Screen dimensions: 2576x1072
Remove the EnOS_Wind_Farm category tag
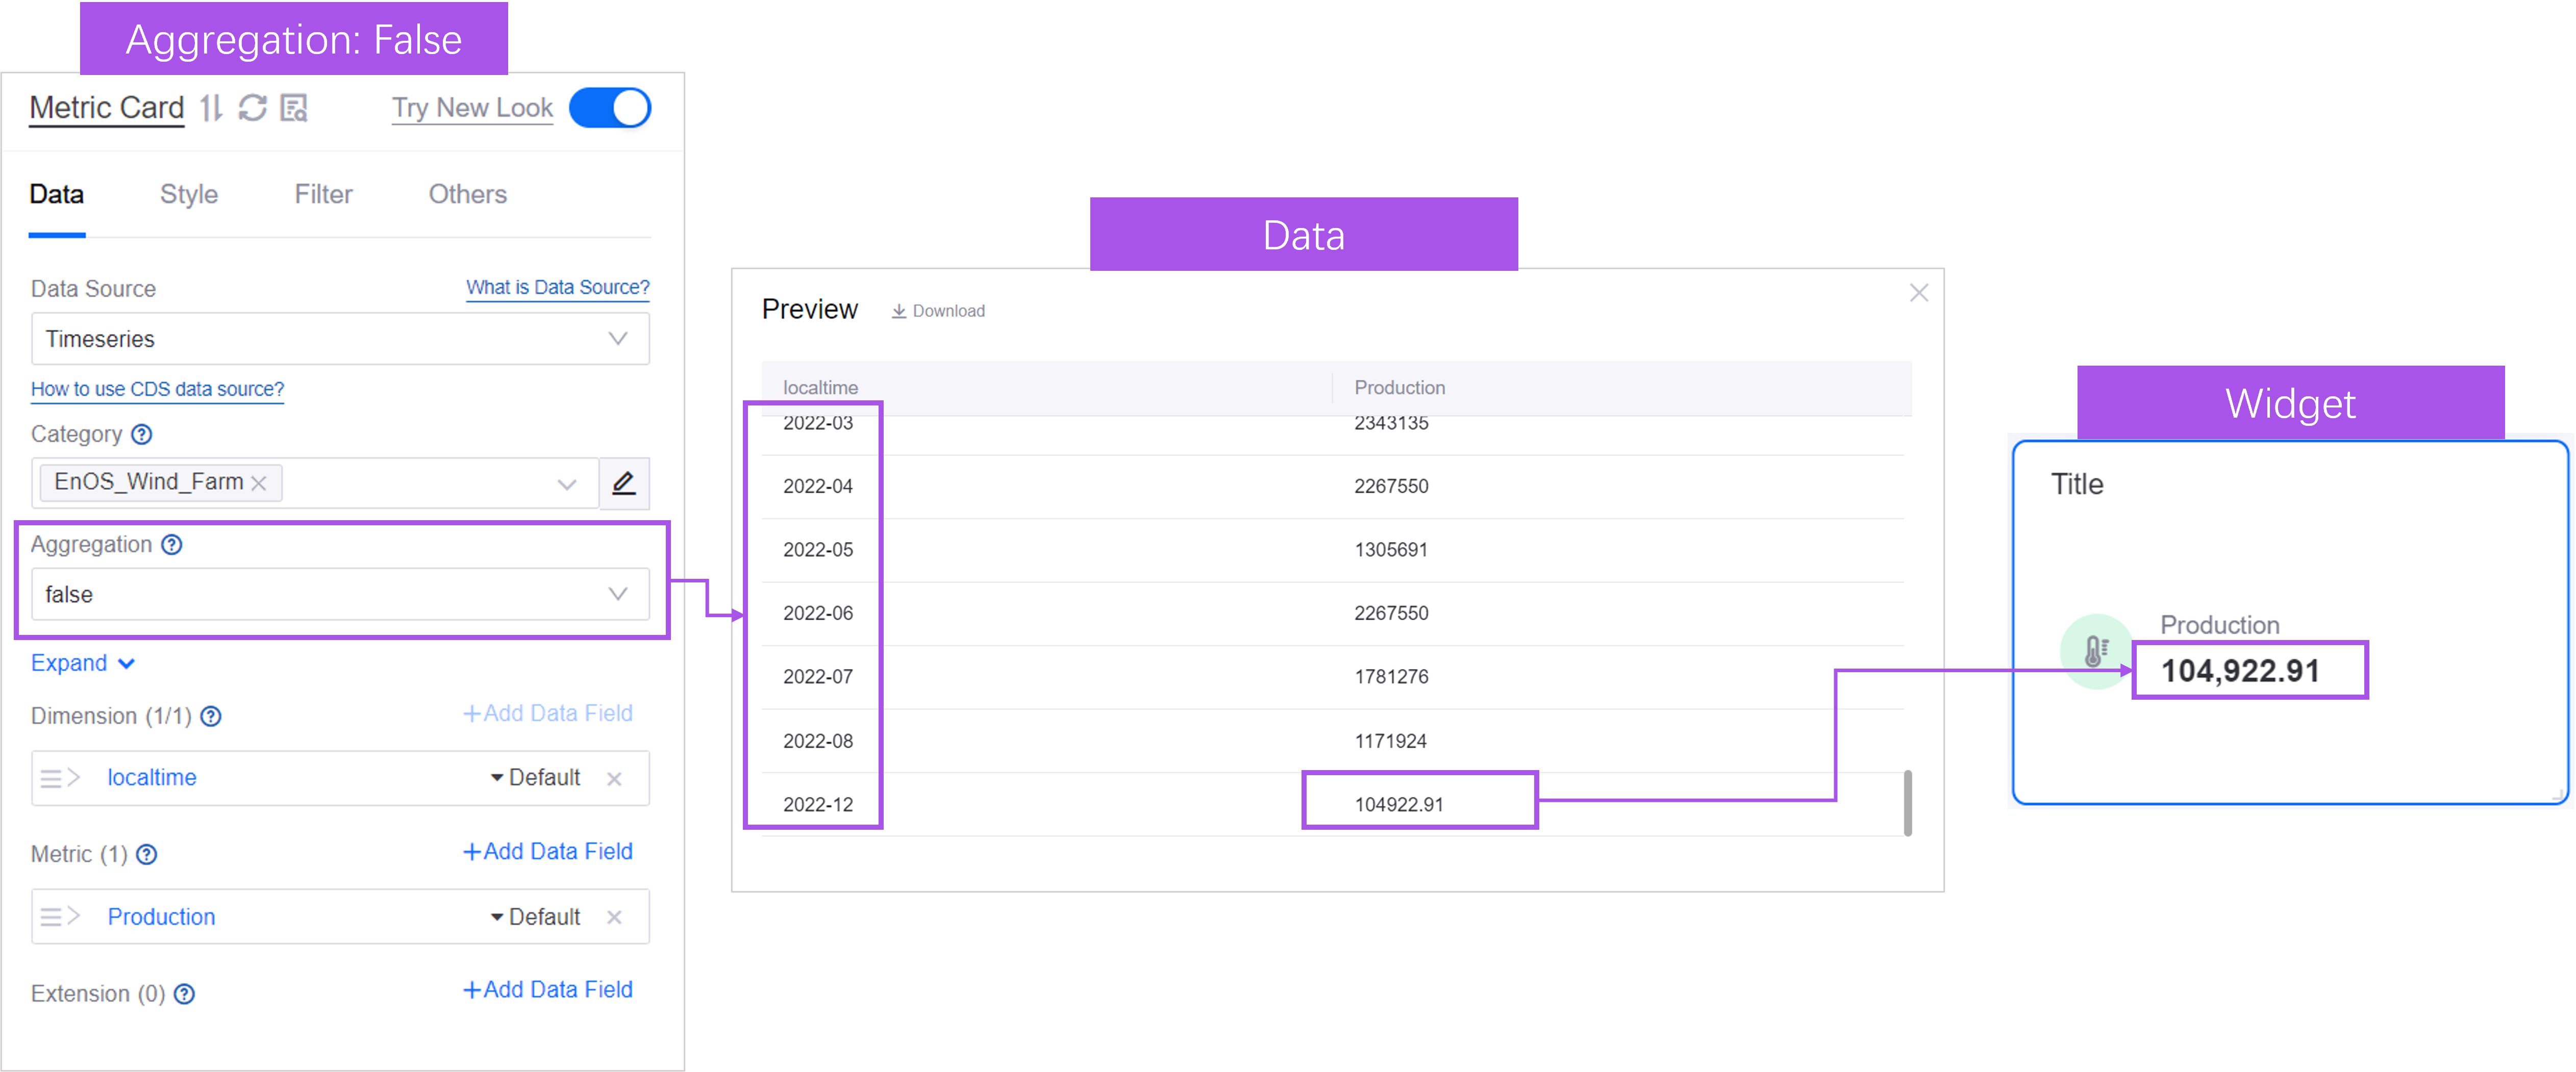(259, 483)
